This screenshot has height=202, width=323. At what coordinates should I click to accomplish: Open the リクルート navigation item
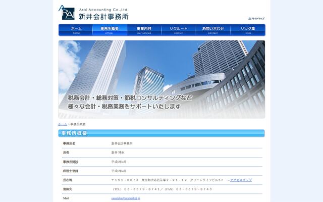179,30
